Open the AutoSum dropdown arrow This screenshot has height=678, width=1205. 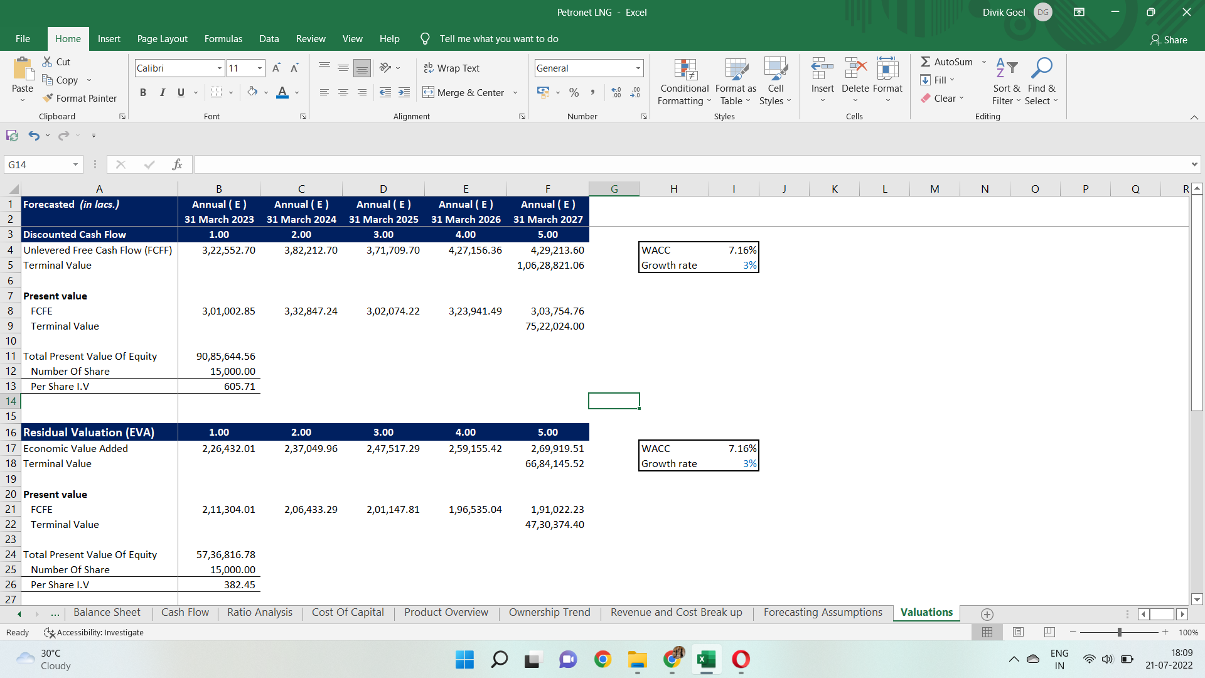pyautogui.click(x=983, y=62)
